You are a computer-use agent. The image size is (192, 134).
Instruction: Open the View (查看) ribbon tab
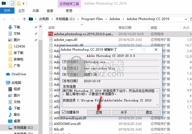click(50, 11)
